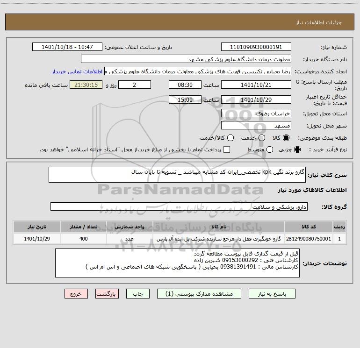The image size is (360, 348).
Task: Click the response deadline date 1401/10/21
Action: [x=256, y=85]
